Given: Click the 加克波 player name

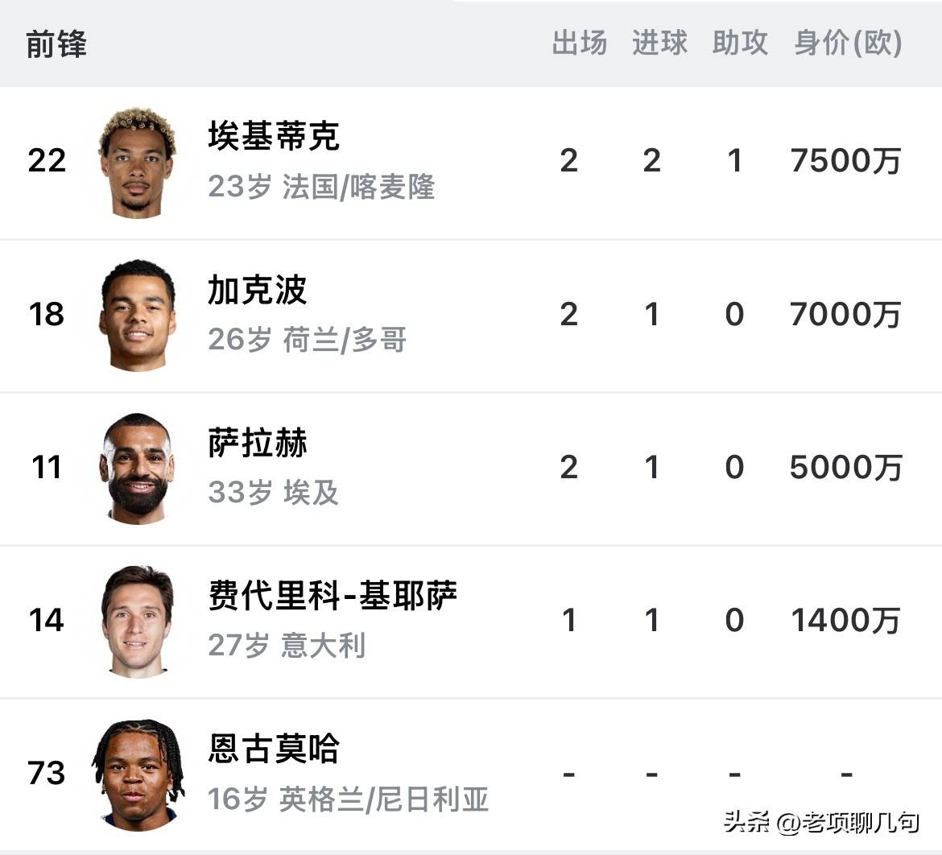Looking at the screenshot, I should pos(258,290).
